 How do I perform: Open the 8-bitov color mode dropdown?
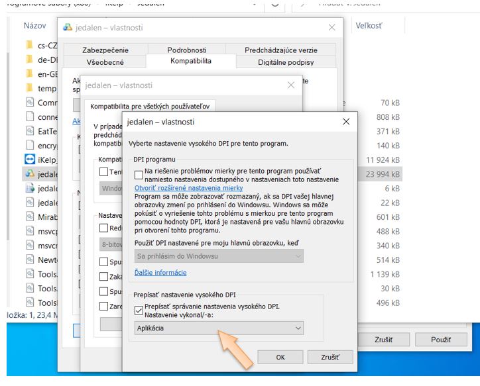tap(110, 243)
